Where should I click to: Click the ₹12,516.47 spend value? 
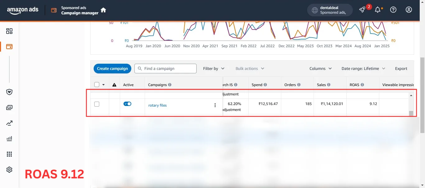[268, 104]
